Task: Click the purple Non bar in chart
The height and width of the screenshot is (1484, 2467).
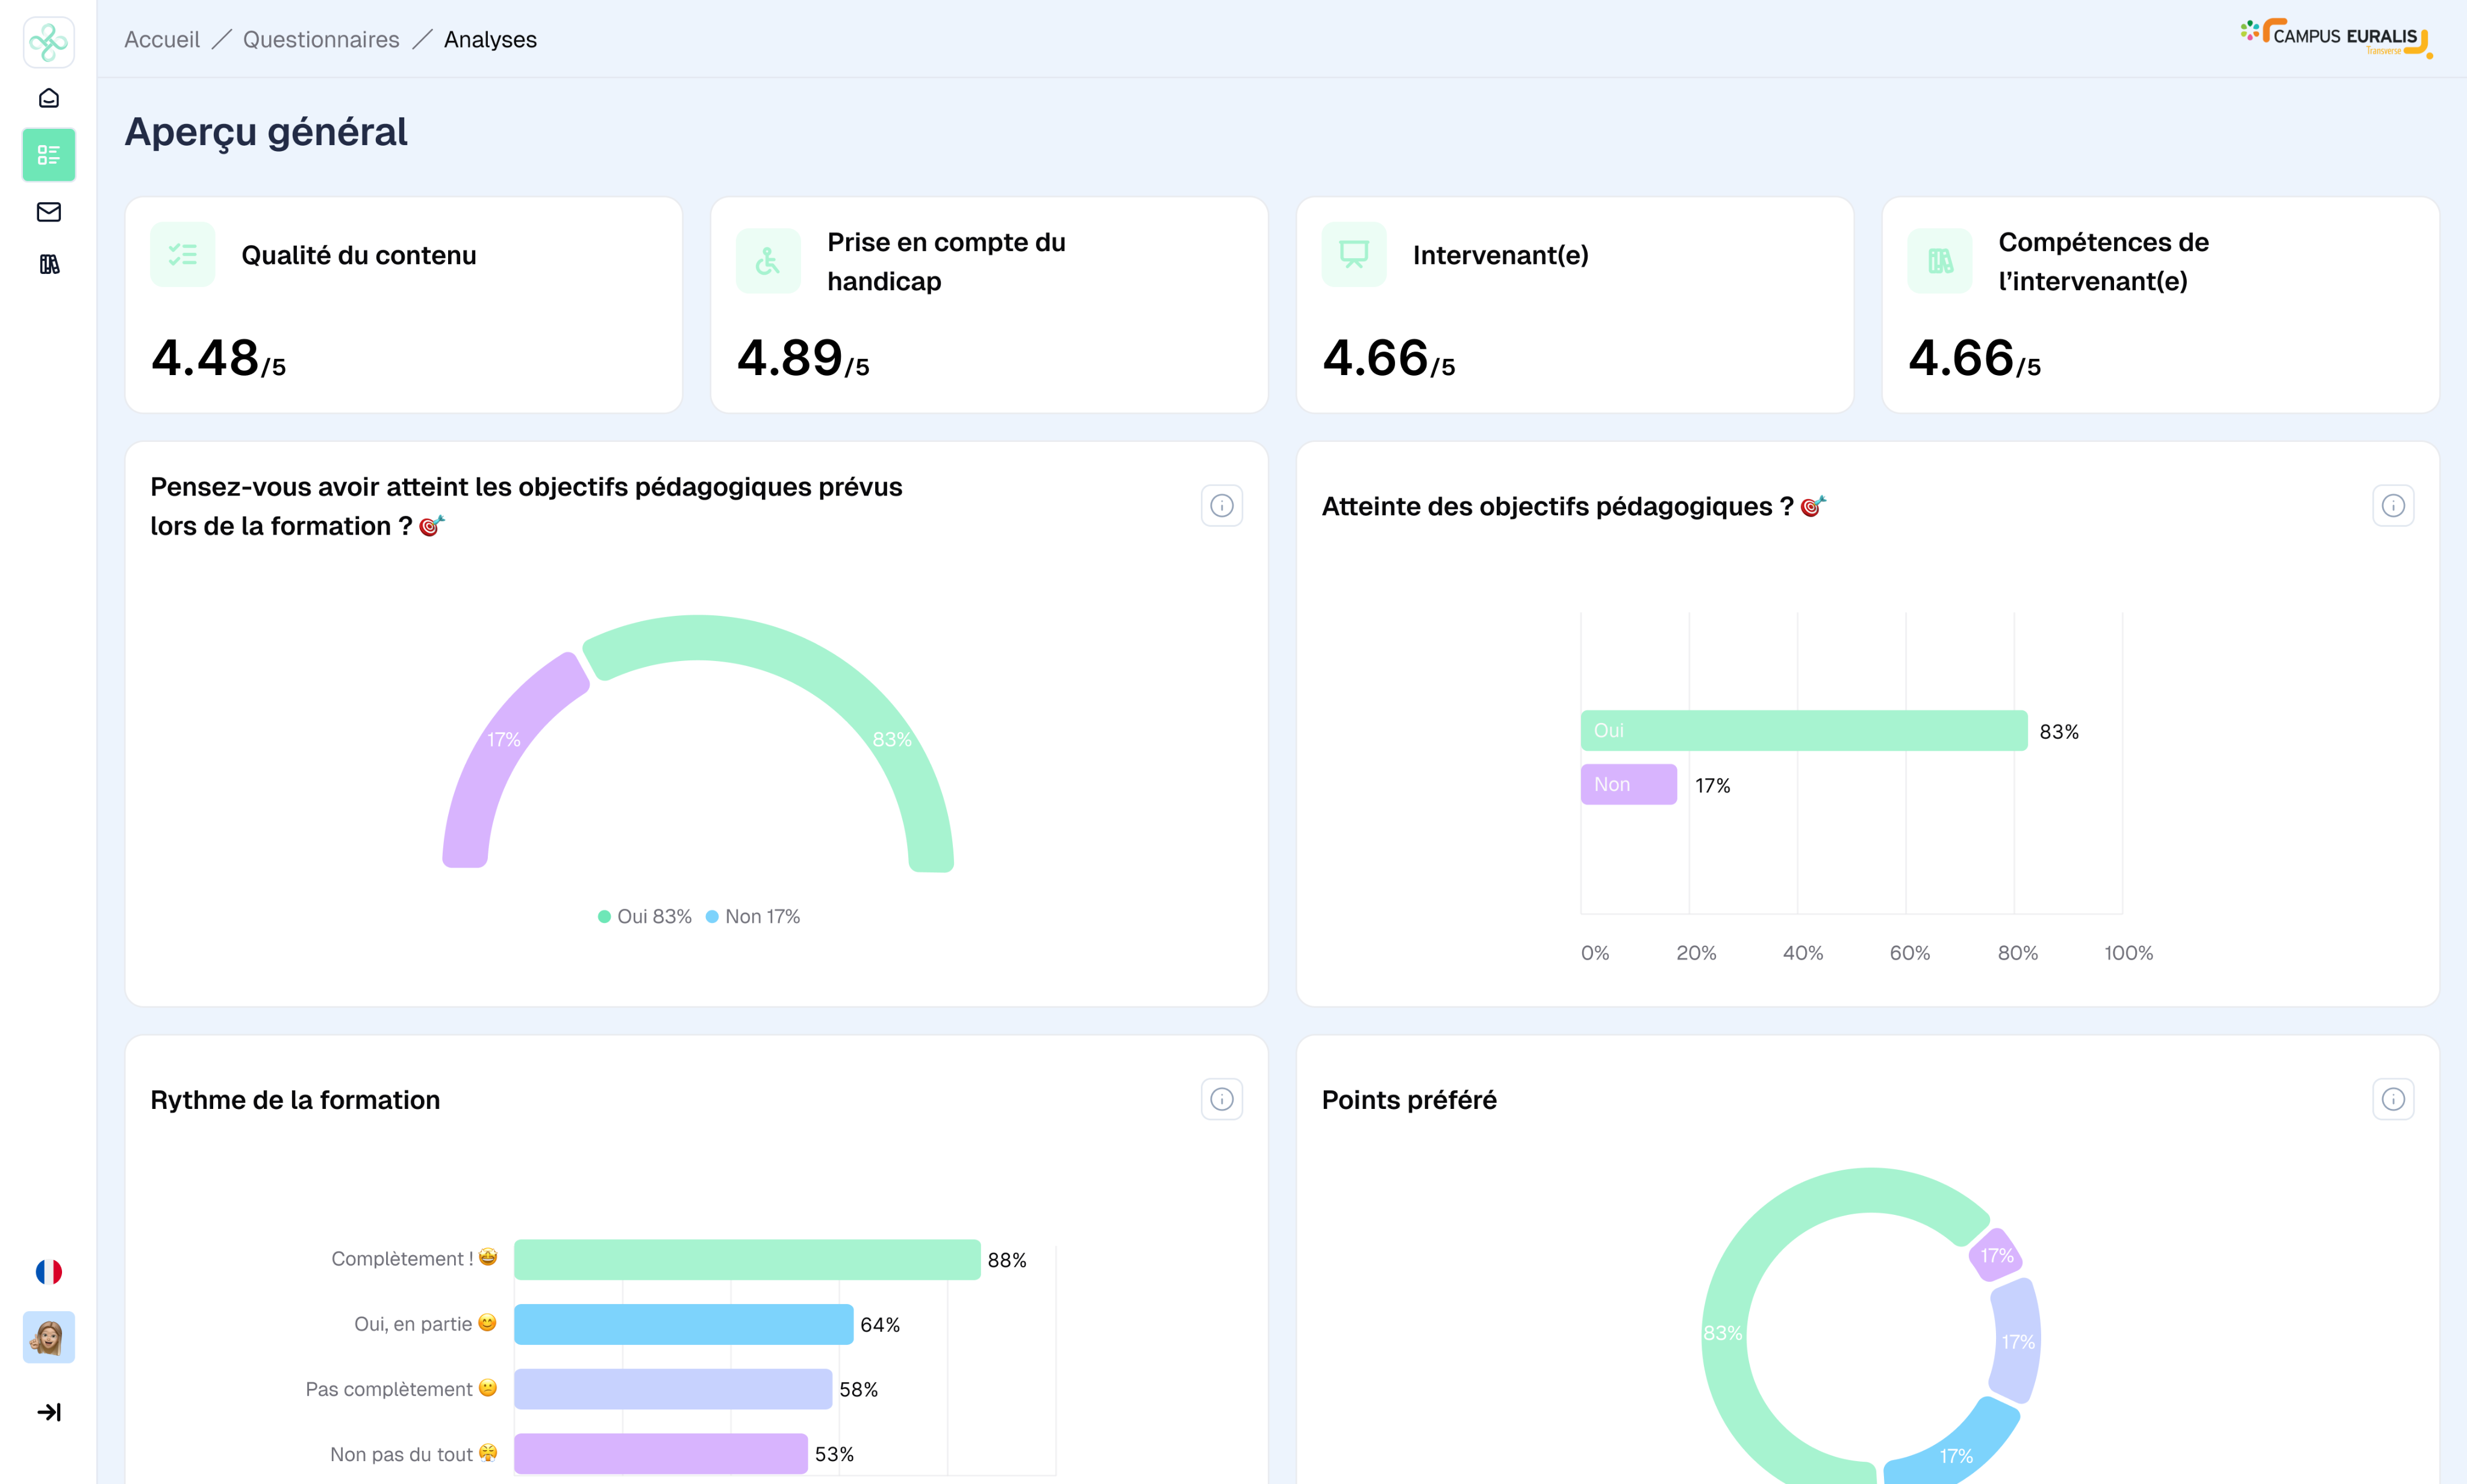Action: [x=1627, y=785]
